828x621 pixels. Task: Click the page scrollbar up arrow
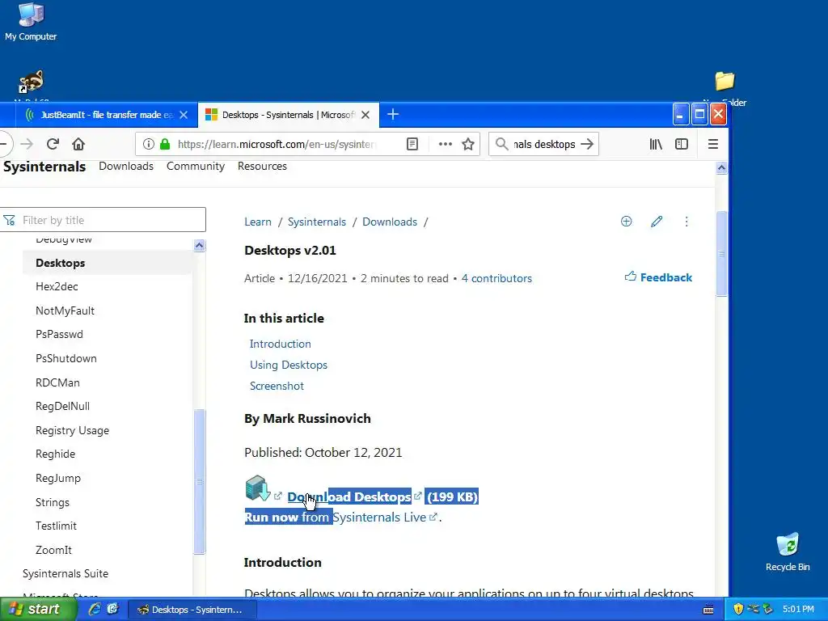[x=721, y=168]
